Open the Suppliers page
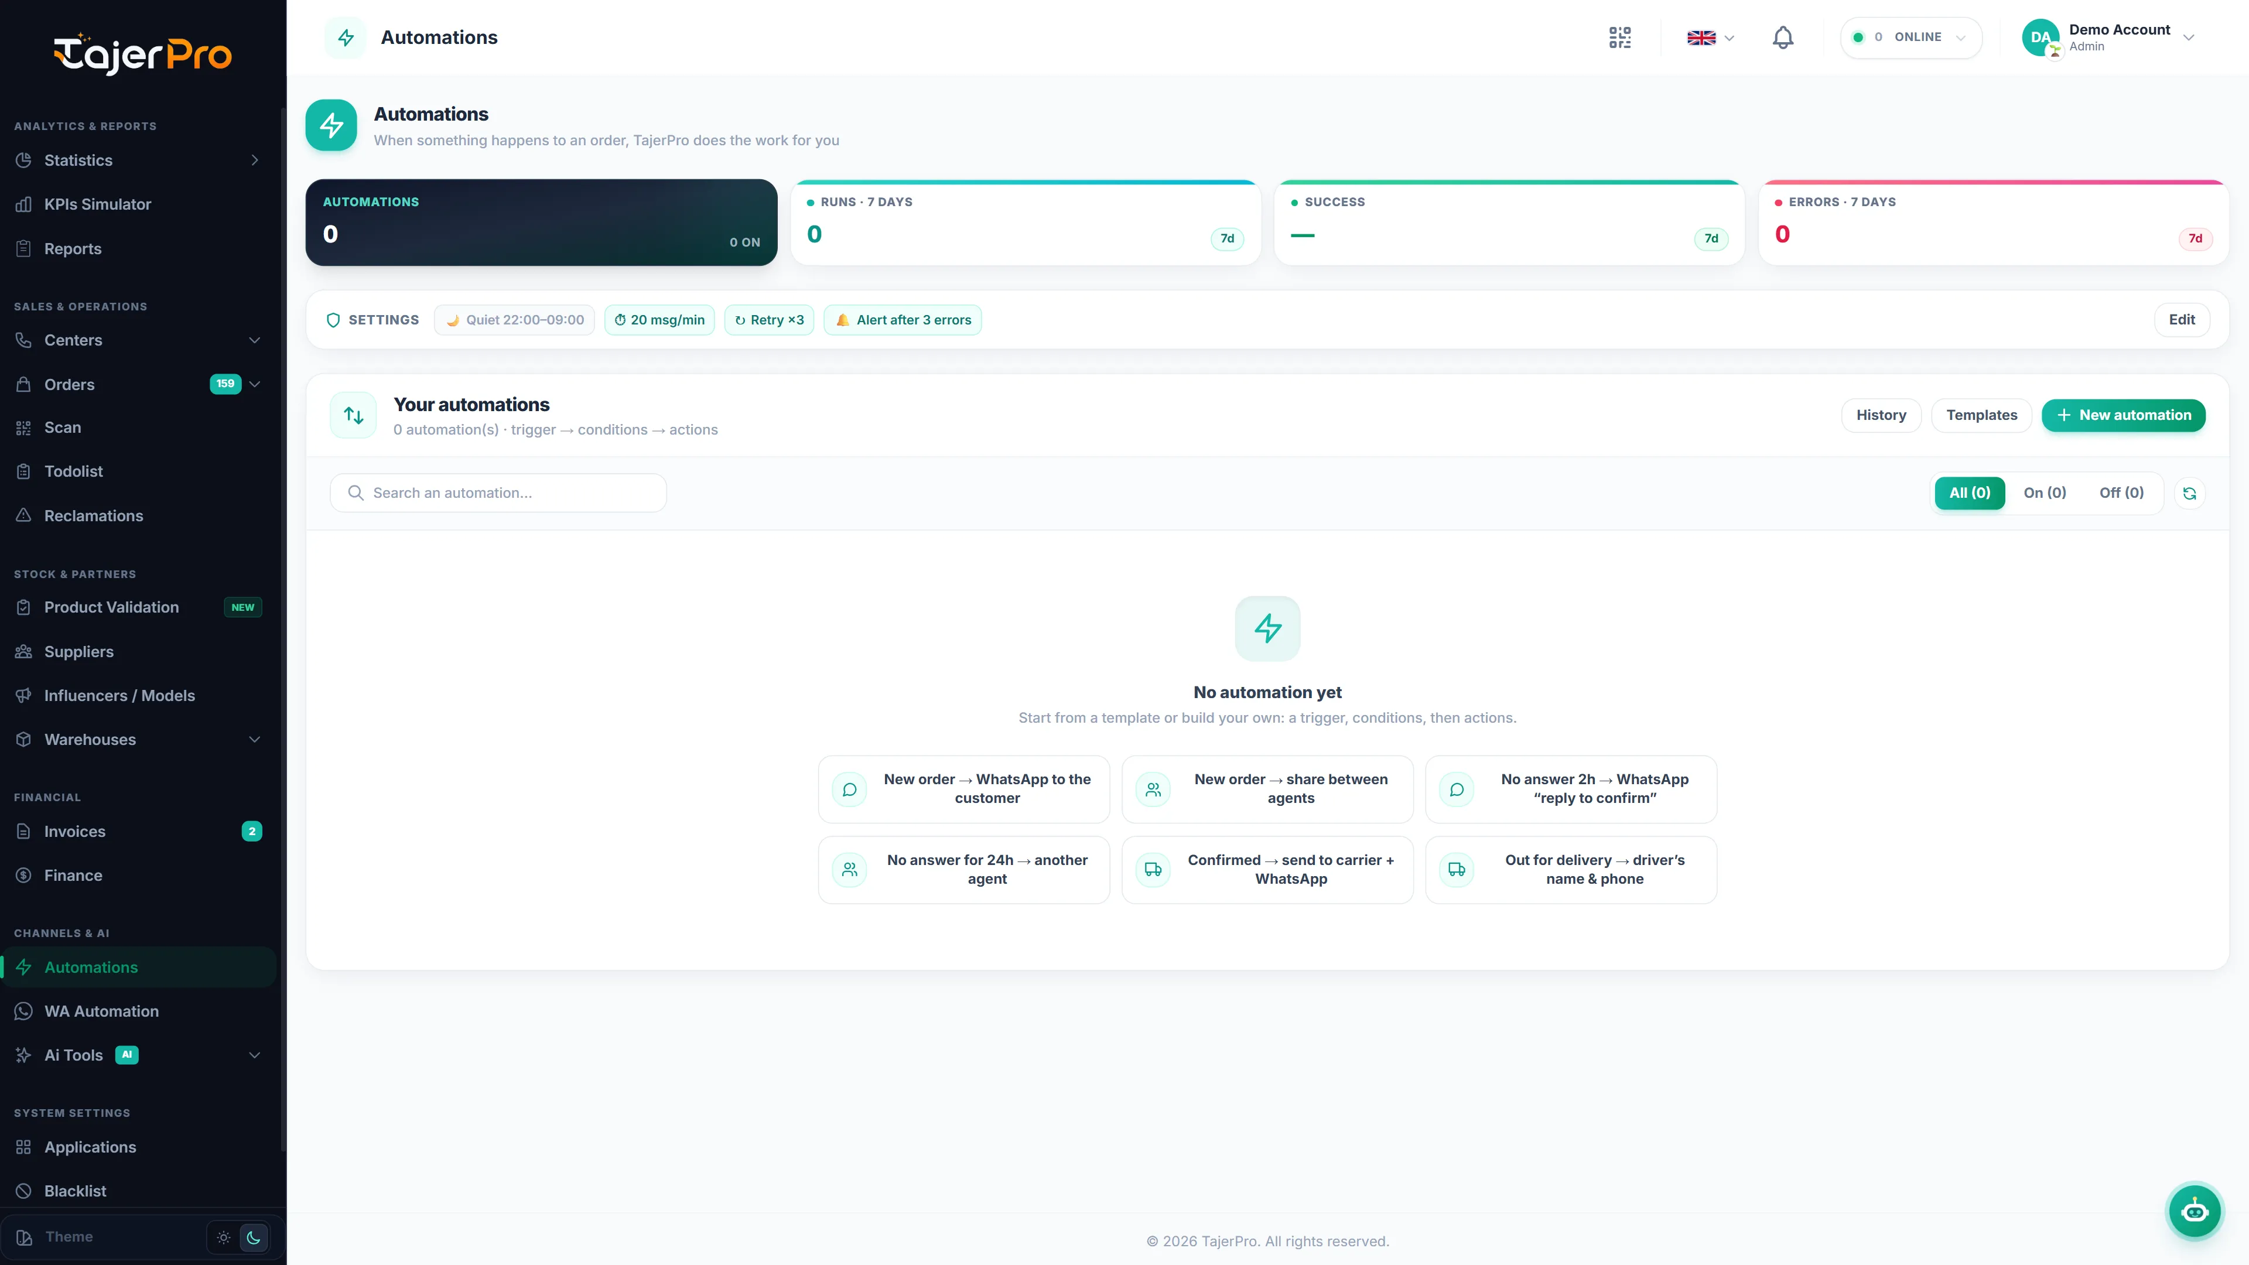Screen dimensions: 2249x1265 (138, 652)
